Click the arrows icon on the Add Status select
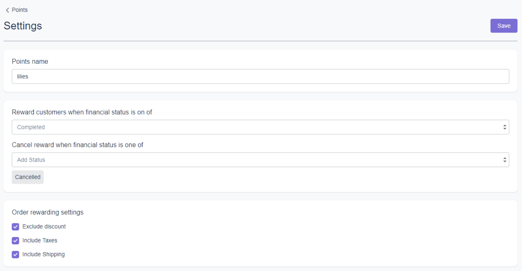Viewport: 522px width, 271px height. (x=504, y=160)
